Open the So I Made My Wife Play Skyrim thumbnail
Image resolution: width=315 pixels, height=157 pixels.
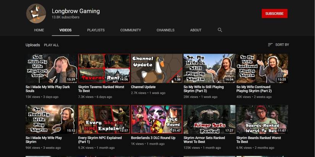point(51,119)
